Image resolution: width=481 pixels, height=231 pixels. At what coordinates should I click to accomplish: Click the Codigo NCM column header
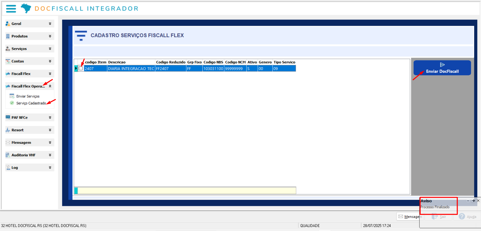pos(235,62)
